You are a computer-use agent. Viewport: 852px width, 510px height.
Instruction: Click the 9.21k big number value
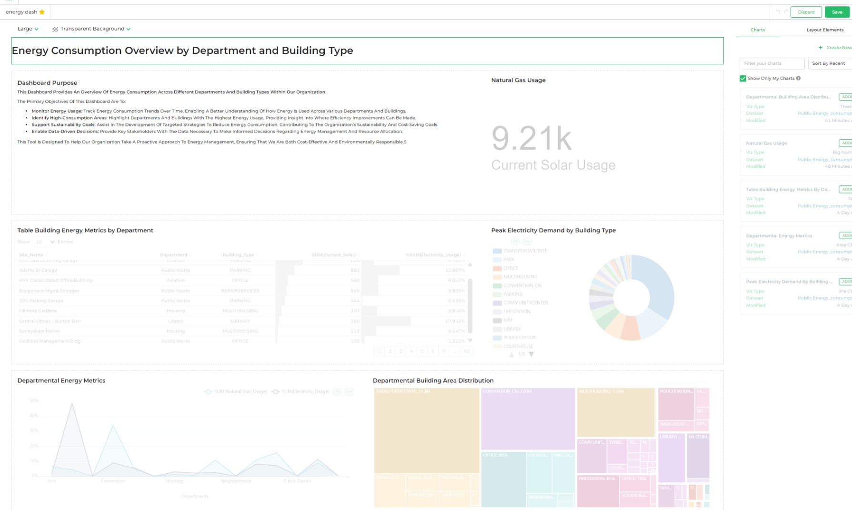point(531,138)
